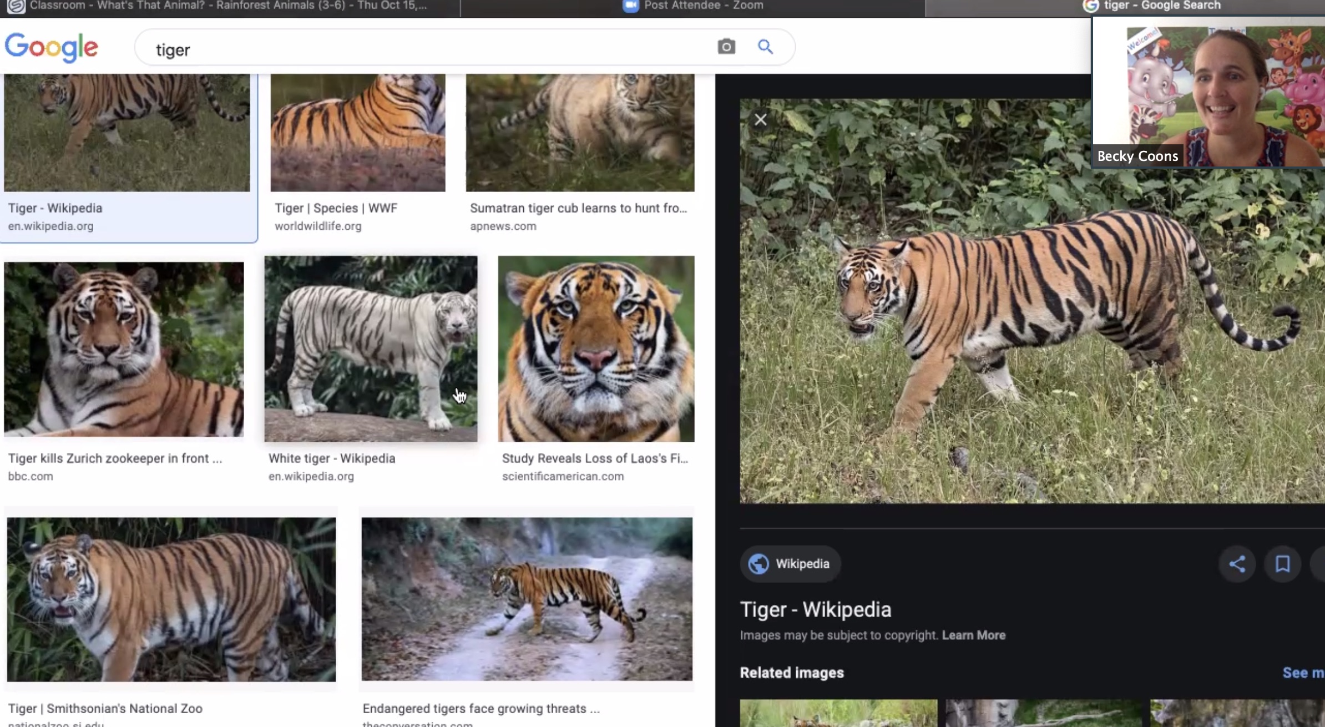Open the Smithsonian's National Zoo tiger thumbnail
Viewport: 1325px width, 727px height.
pyautogui.click(x=171, y=599)
